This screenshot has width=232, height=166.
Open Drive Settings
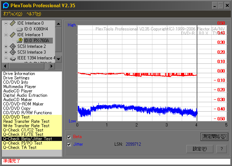tap(32, 78)
